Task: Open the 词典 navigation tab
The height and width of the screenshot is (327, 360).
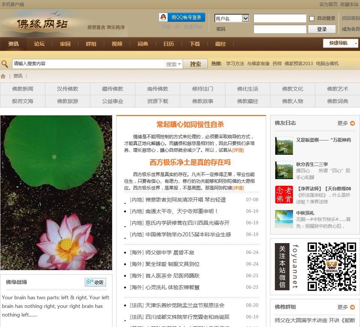Action: (143, 44)
